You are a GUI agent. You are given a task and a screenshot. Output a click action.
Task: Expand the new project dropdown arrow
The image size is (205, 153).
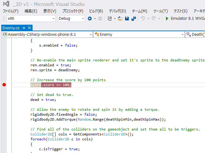coord(115,19)
